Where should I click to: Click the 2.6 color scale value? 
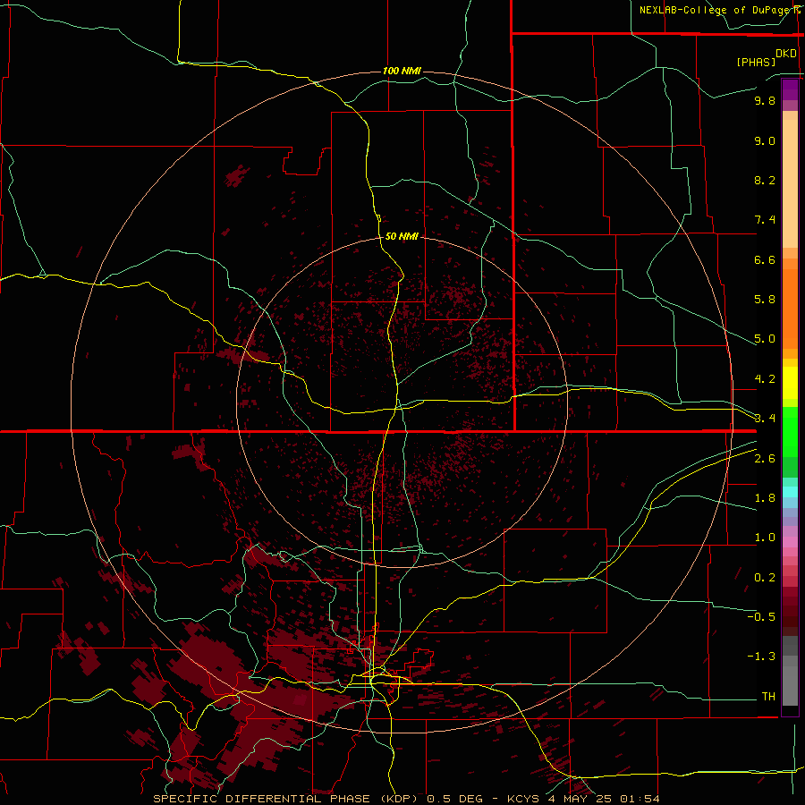point(765,459)
